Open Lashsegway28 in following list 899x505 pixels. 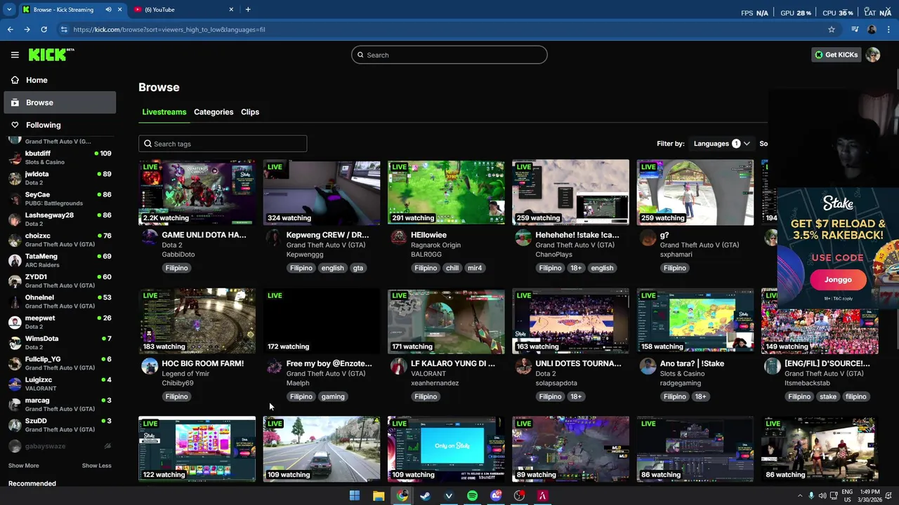[60, 219]
